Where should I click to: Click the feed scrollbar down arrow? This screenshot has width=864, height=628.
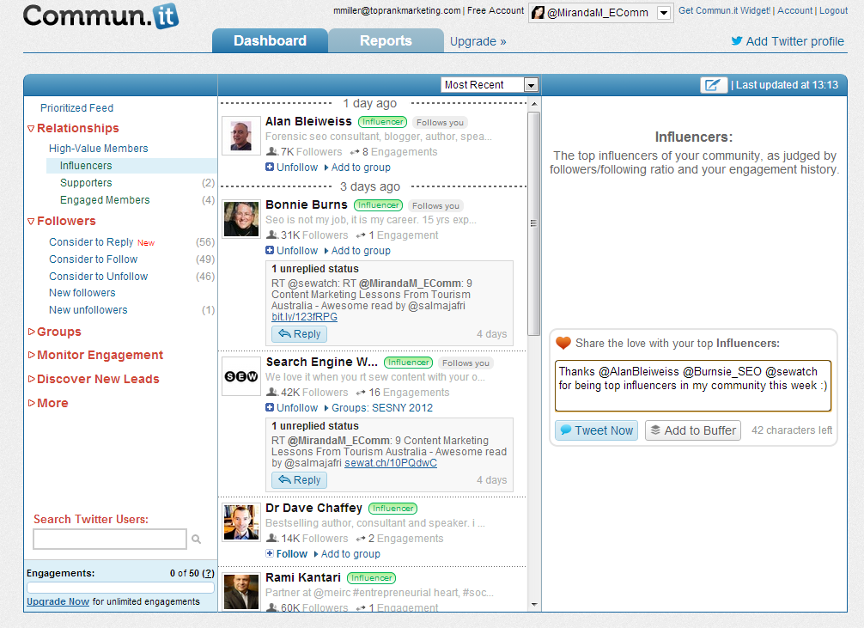tap(534, 605)
